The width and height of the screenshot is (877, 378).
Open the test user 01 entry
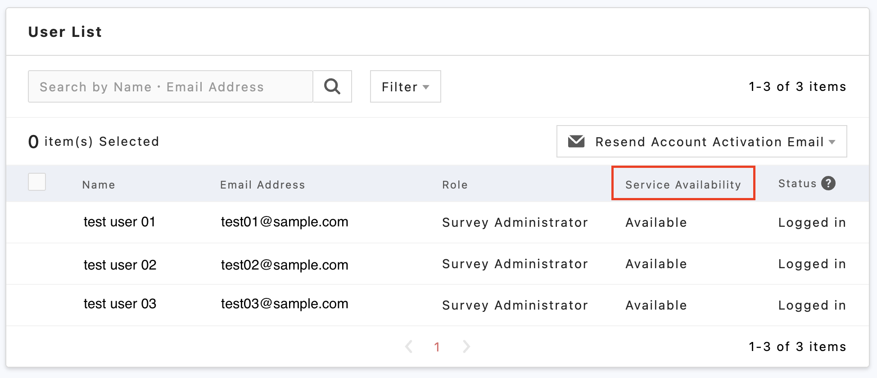[119, 222]
